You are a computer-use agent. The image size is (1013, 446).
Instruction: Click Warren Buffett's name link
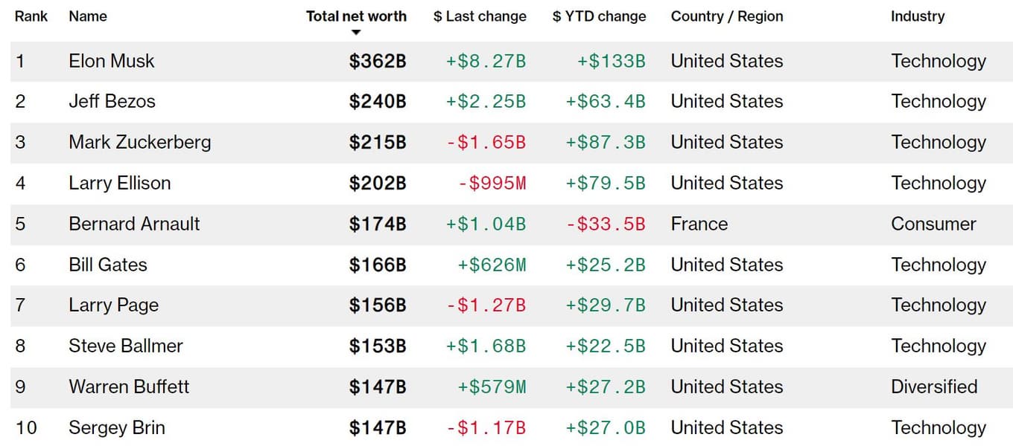129,387
